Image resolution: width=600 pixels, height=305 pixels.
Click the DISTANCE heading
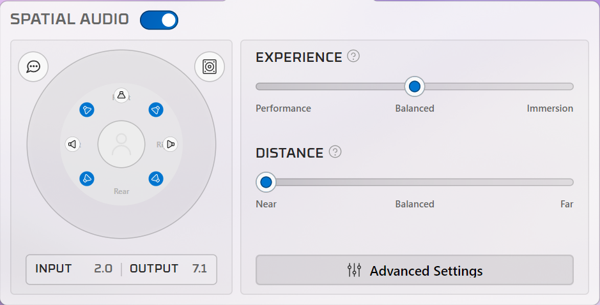pyautogui.click(x=289, y=153)
